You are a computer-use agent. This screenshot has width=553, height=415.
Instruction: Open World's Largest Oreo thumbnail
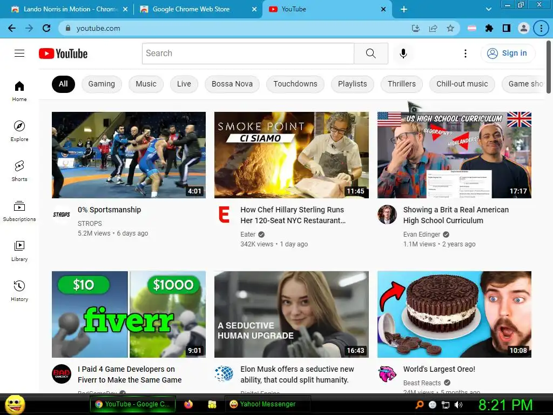tap(454, 314)
